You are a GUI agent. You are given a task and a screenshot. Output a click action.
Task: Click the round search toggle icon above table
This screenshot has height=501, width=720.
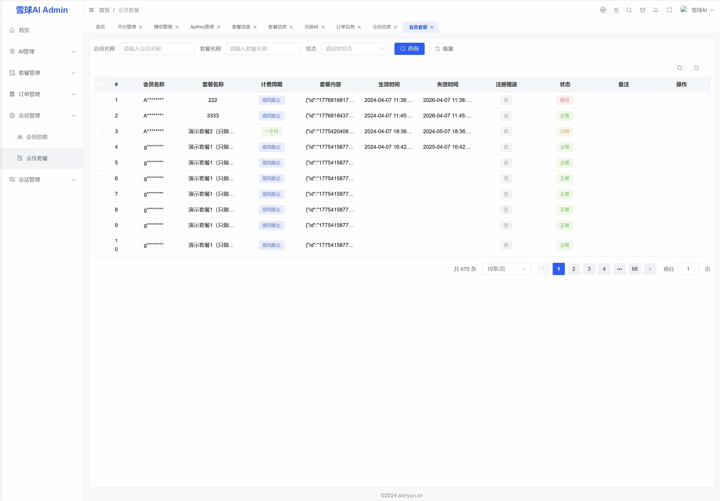pyautogui.click(x=680, y=68)
